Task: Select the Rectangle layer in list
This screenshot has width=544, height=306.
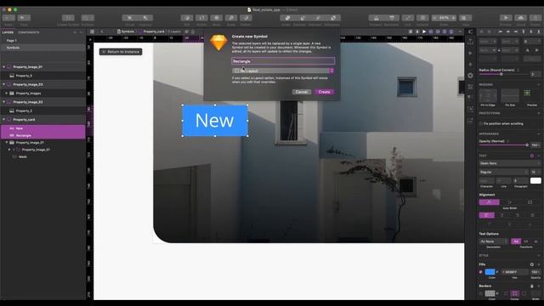Action: pyautogui.click(x=42, y=135)
